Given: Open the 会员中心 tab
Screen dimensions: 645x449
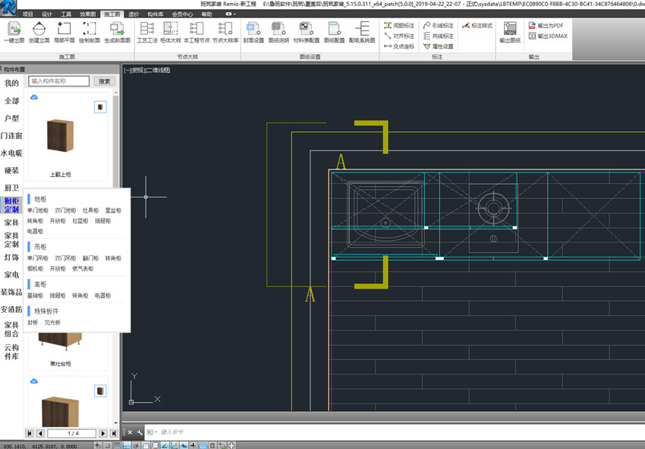Looking at the screenshot, I should tap(182, 14).
